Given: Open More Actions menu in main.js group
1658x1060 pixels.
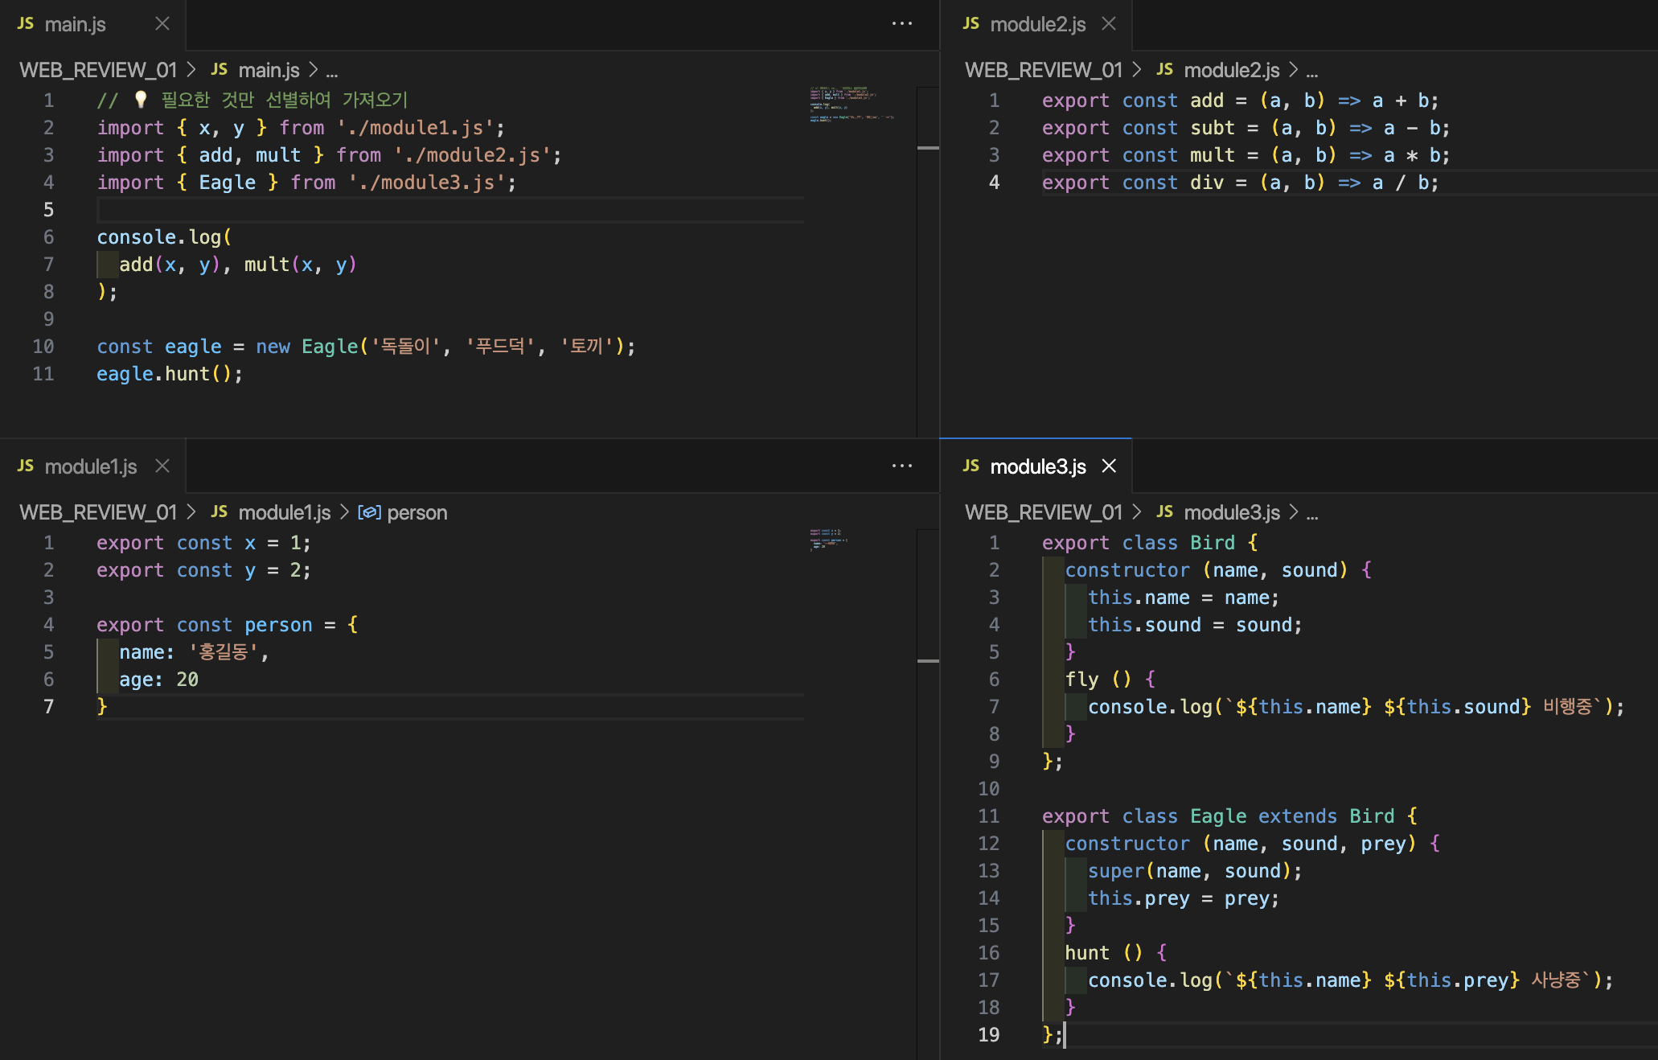Looking at the screenshot, I should point(902,24).
